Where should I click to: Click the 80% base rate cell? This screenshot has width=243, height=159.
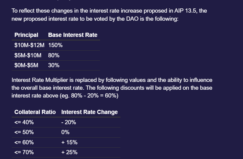coord(54,55)
